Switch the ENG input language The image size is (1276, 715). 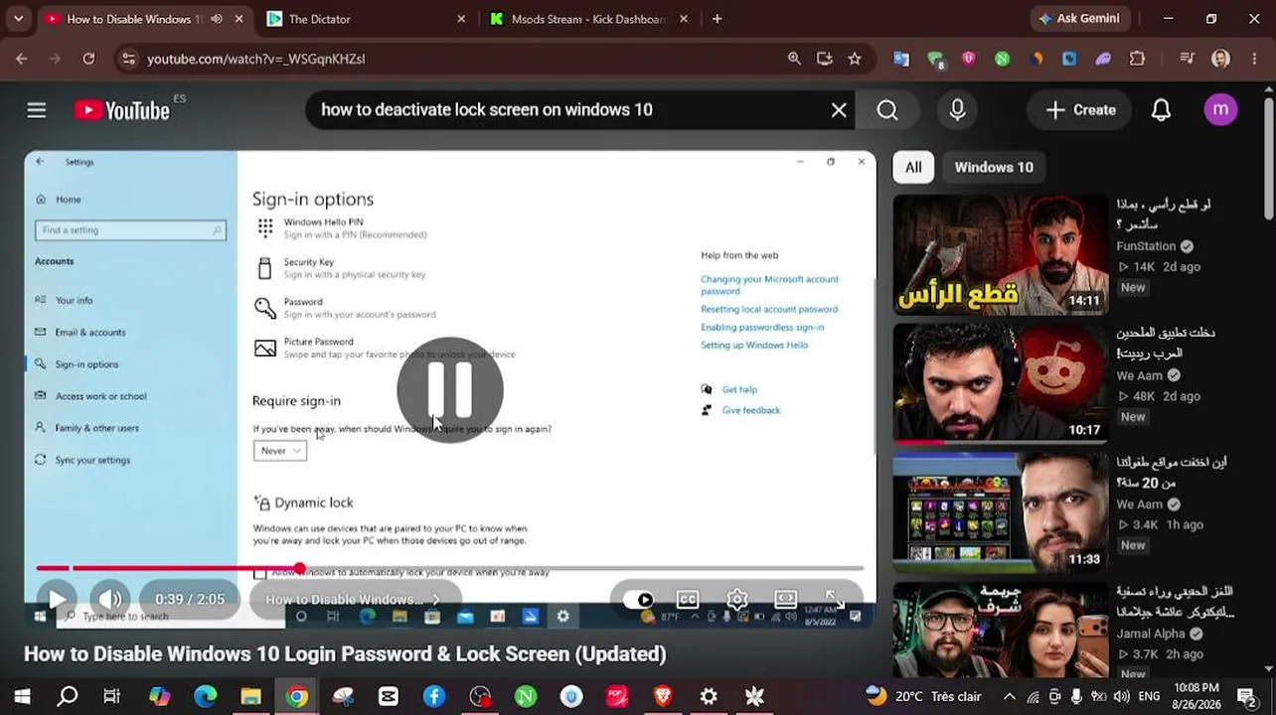(x=1149, y=696)
